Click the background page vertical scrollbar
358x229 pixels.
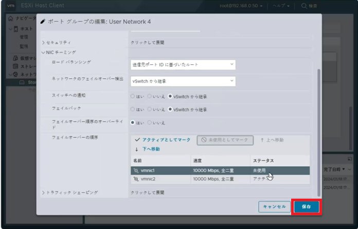(352, 128)
